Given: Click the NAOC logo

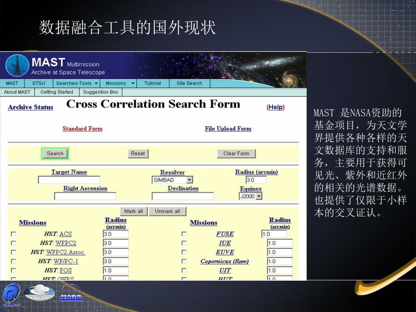Looking at the screenshot, I should tap(71, 293).
